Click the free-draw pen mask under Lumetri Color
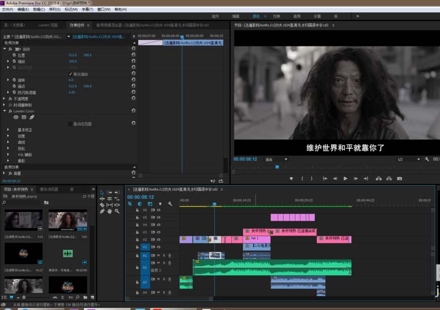Image resolution: width=440 pixels, height=310 pixels. click(x=32, y=117)
